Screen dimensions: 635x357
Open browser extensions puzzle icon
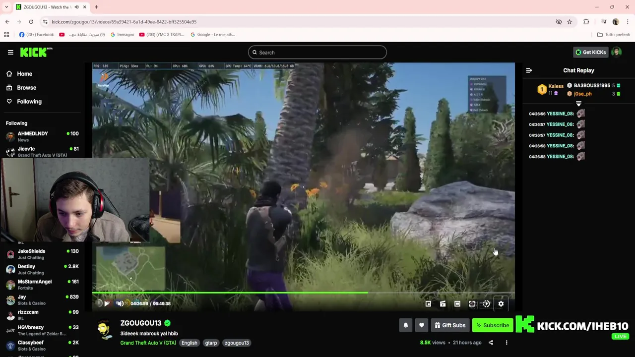(x=586, y=22)
